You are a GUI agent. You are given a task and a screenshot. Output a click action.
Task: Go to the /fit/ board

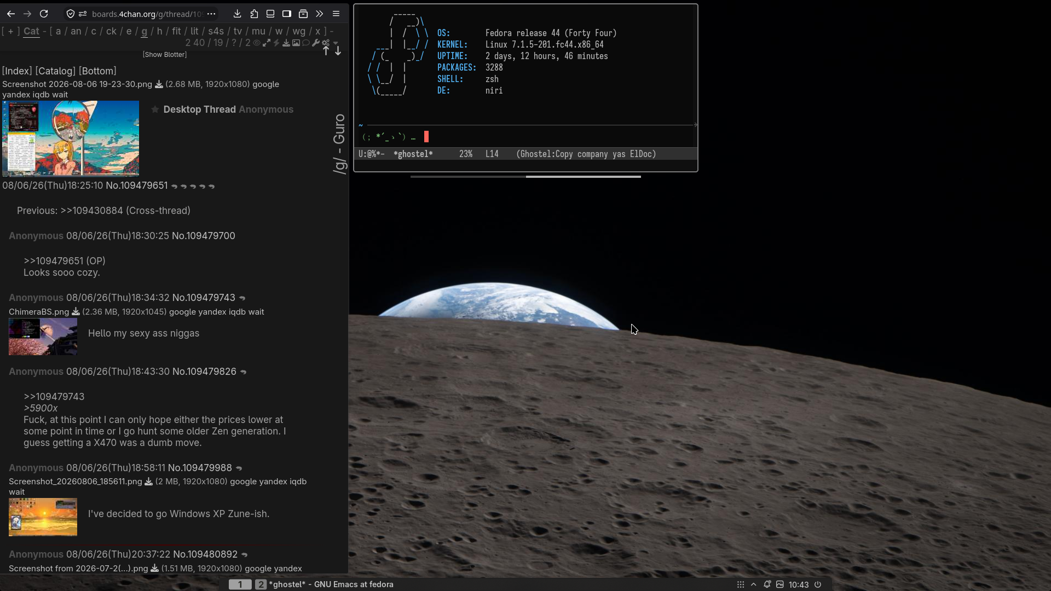click(x=176, y=31)
